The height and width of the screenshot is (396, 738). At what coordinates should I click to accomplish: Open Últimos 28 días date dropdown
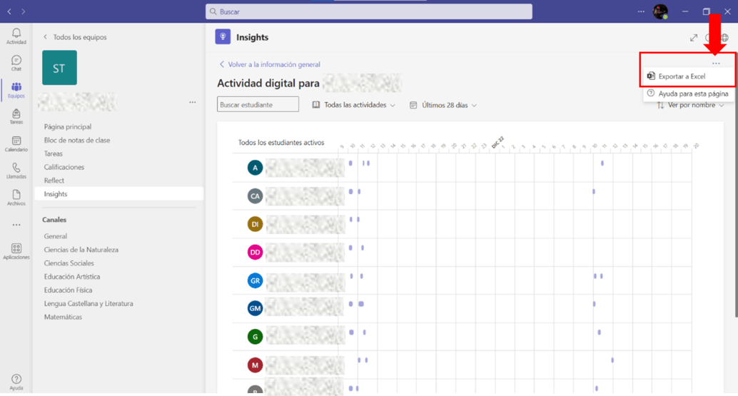coord(443,105)
